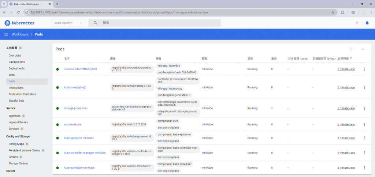
Task: Open kube-controller-manager-minikube pod link
Action: coord(85,153)
